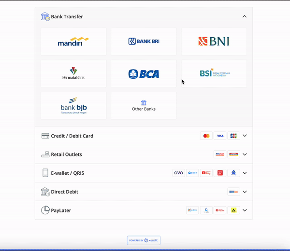Image resolution: width=290 pixels, height=251 pixels.
Task: Select the Mandiri bank card
Action: click(x=73, y=42)
